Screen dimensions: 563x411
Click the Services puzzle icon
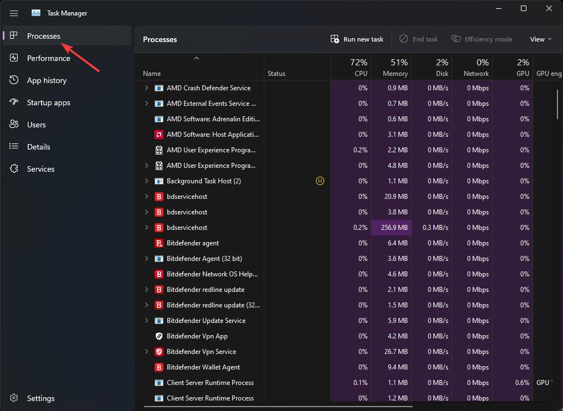click(x=14, y=168)
